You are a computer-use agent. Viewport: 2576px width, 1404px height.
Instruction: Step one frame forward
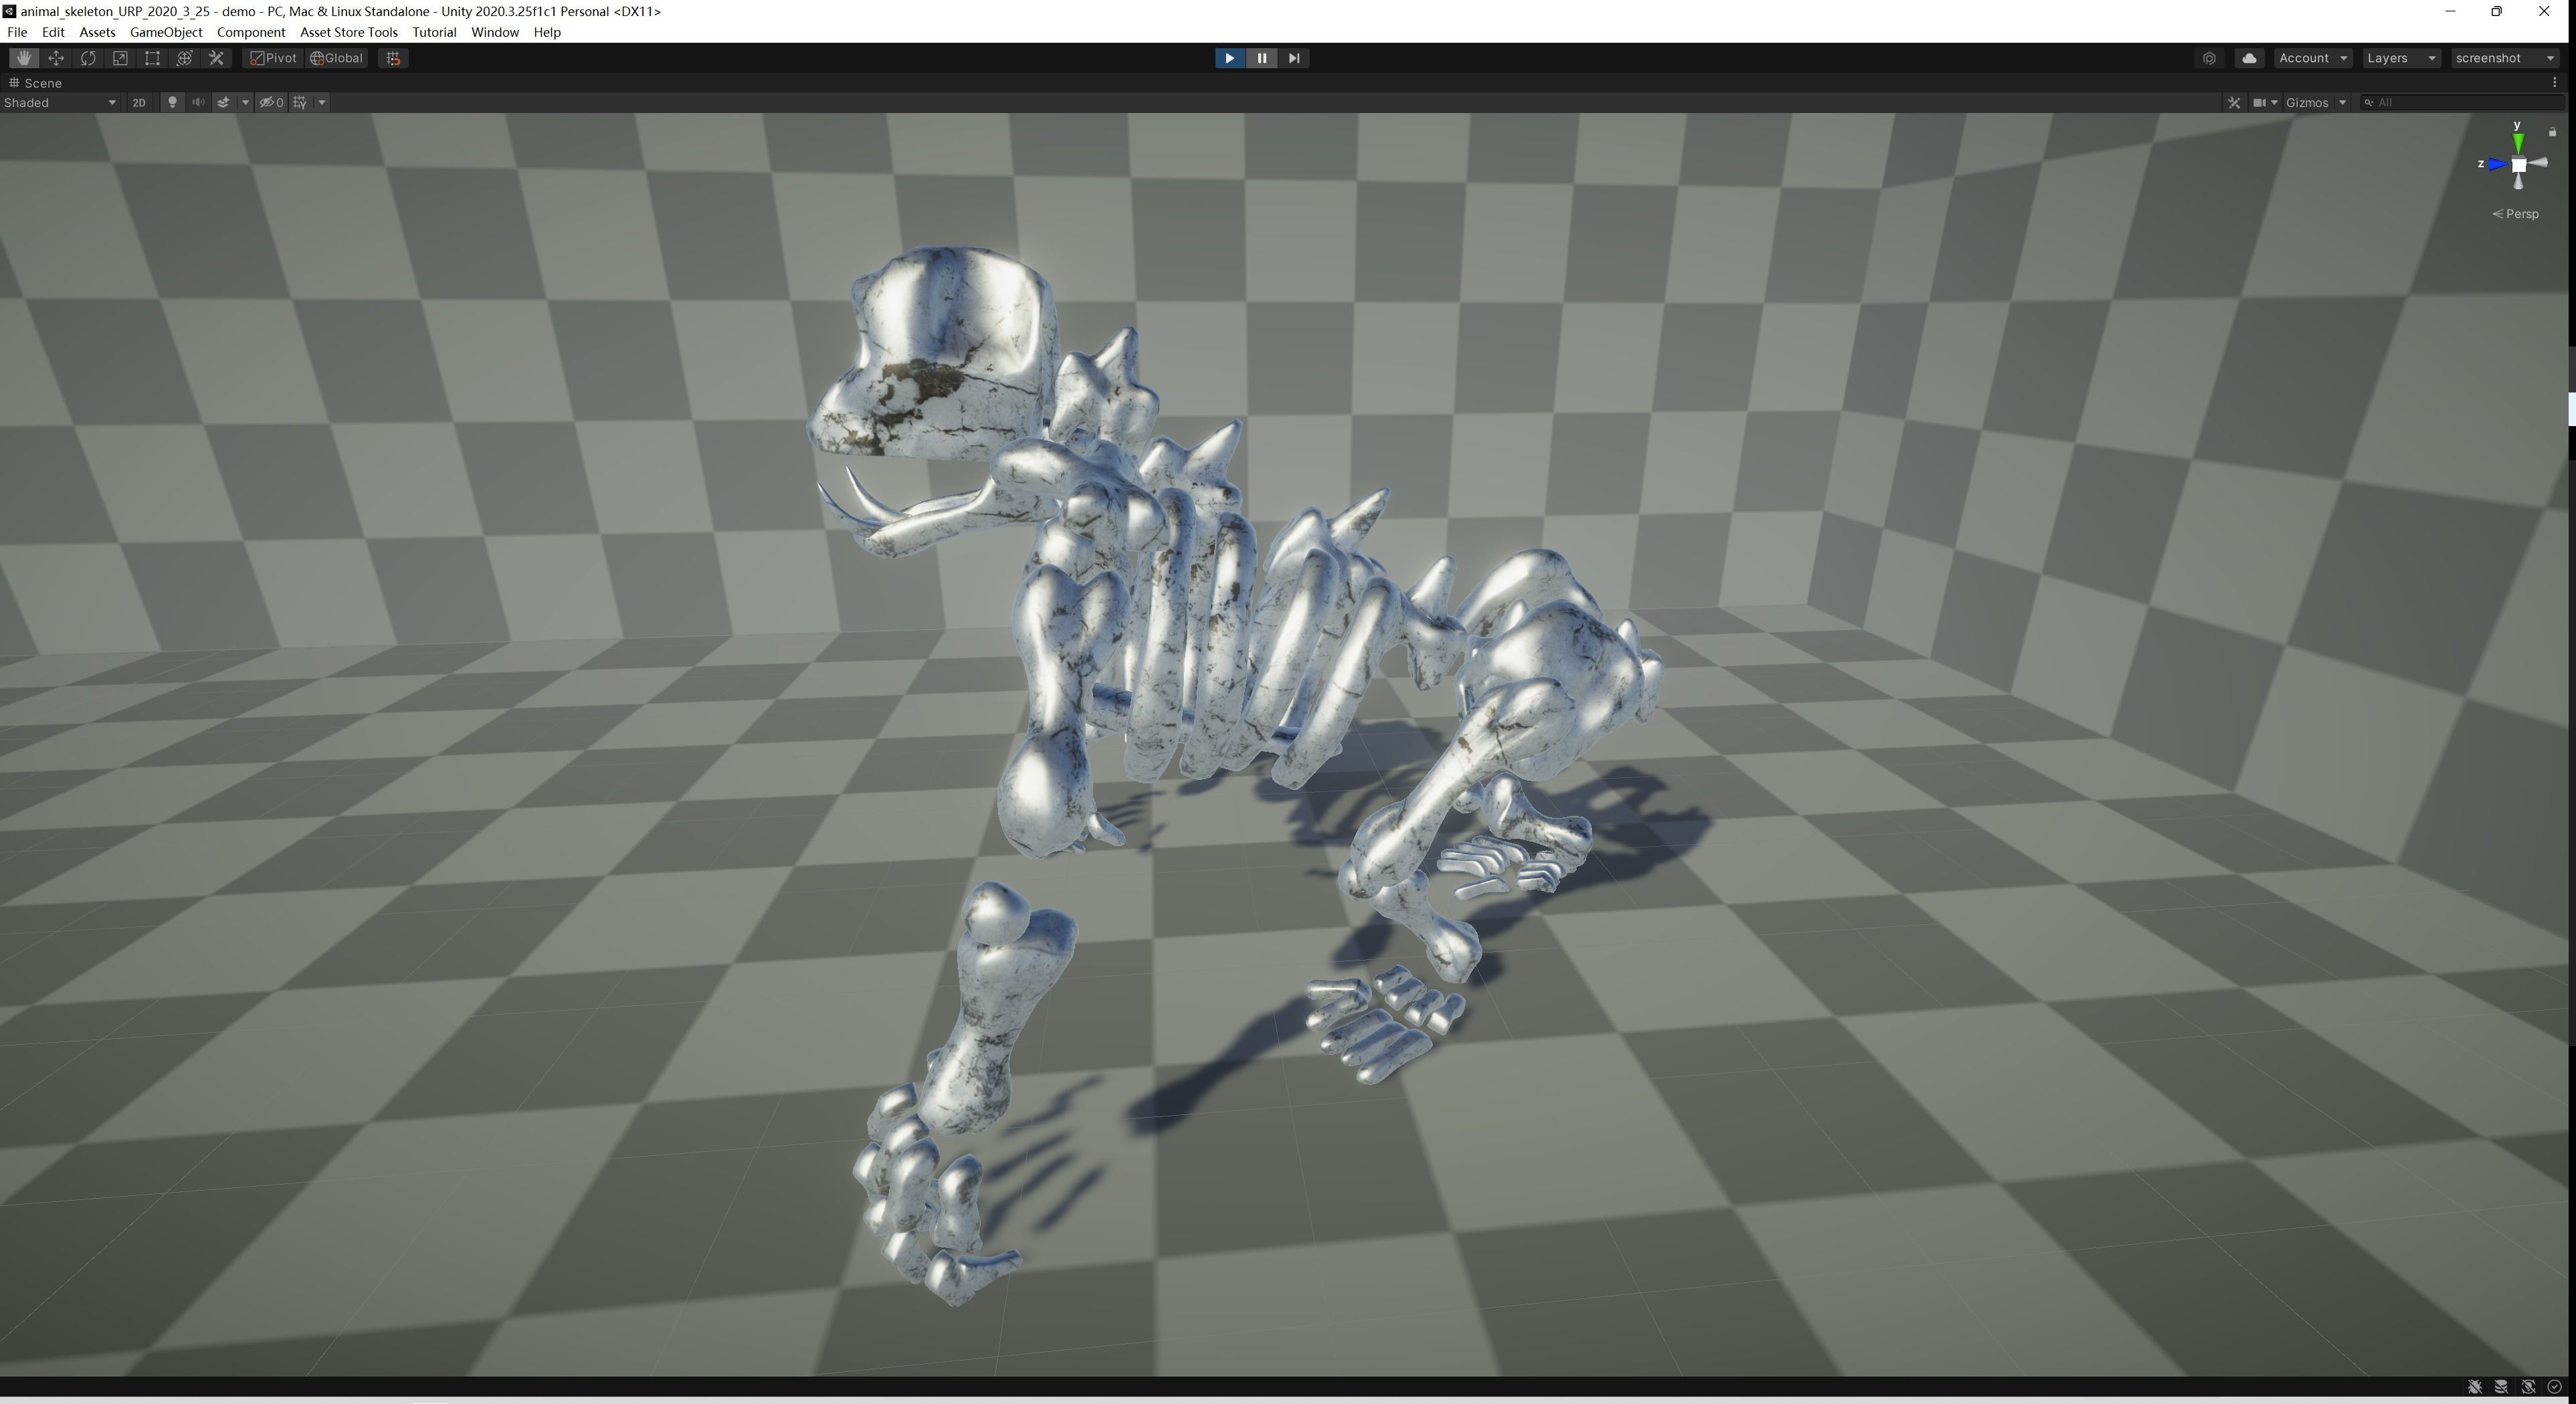point(1294,58)
